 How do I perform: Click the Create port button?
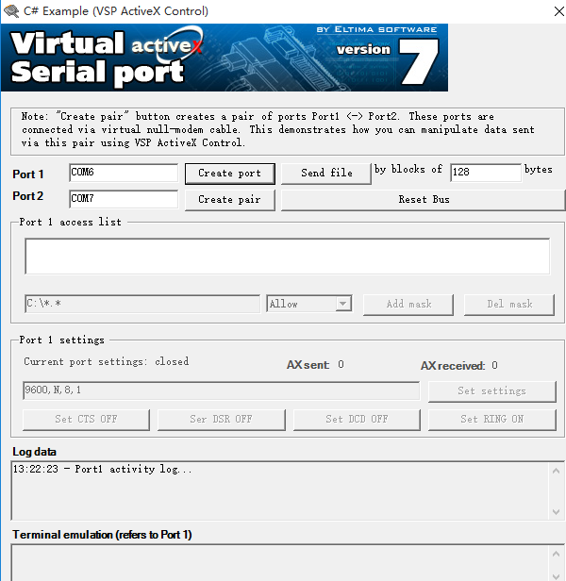pyautogui.click(x=230, y=174)
